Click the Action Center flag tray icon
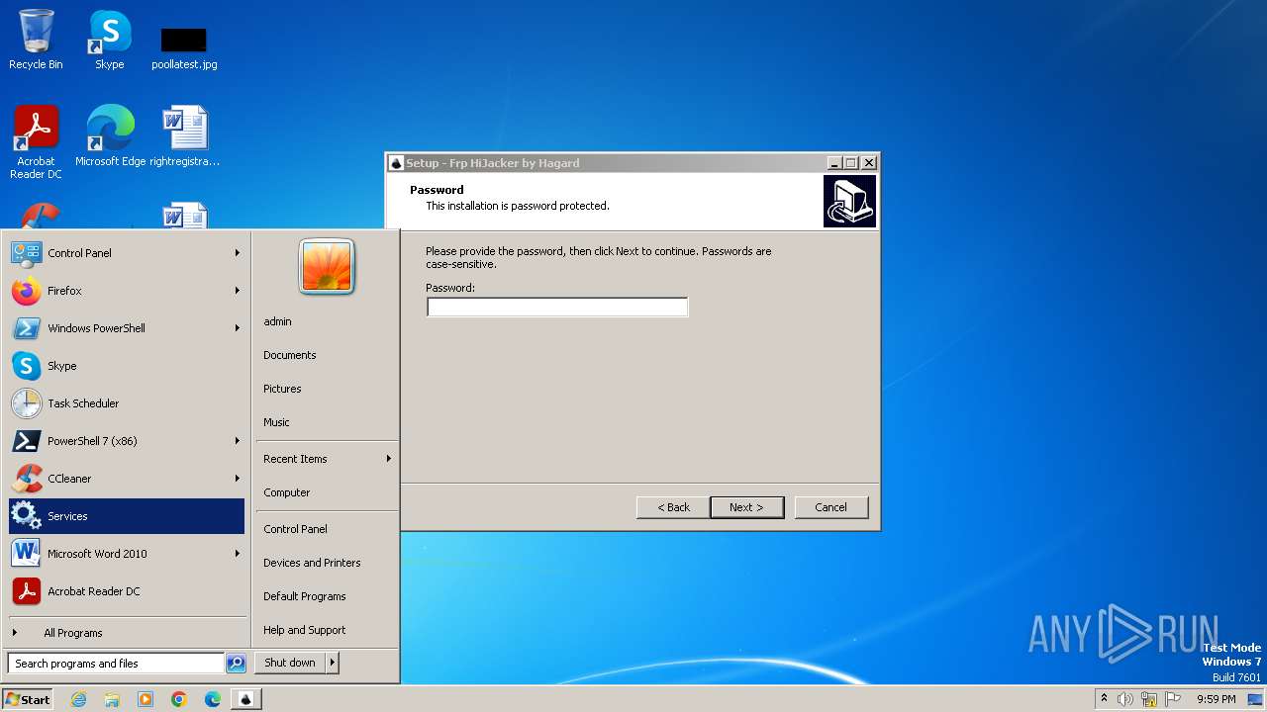Viewport: 1267px width, 712px height. [x=1173, y=699]
